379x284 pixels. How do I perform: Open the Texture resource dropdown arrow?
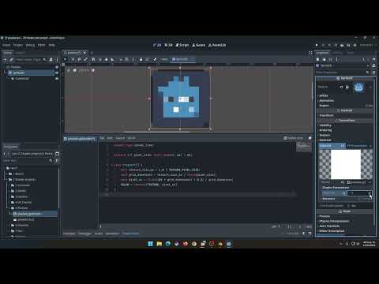pos(370,87)
